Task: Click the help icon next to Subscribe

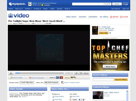Action: click(110, 33)
